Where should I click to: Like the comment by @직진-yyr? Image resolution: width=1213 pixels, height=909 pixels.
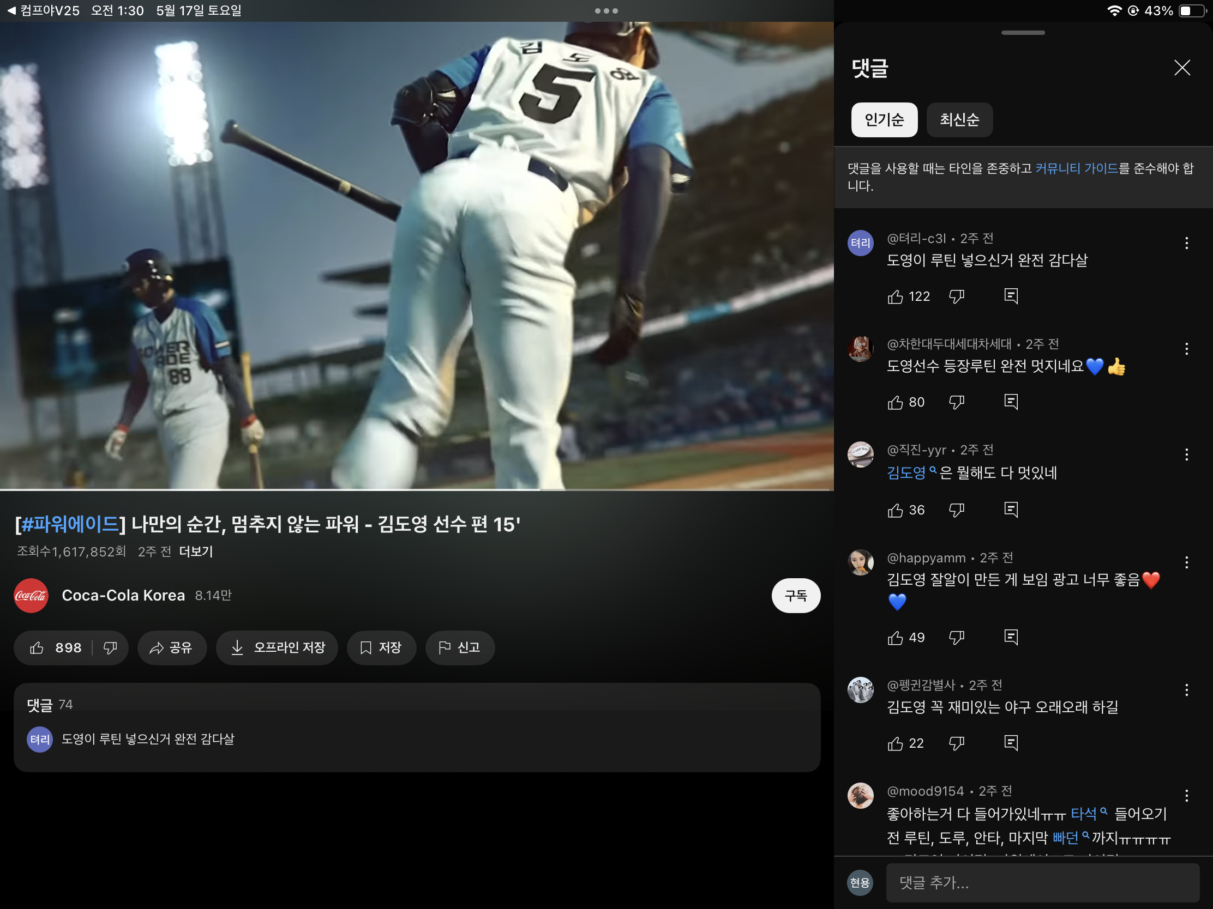tap(895, 510)
